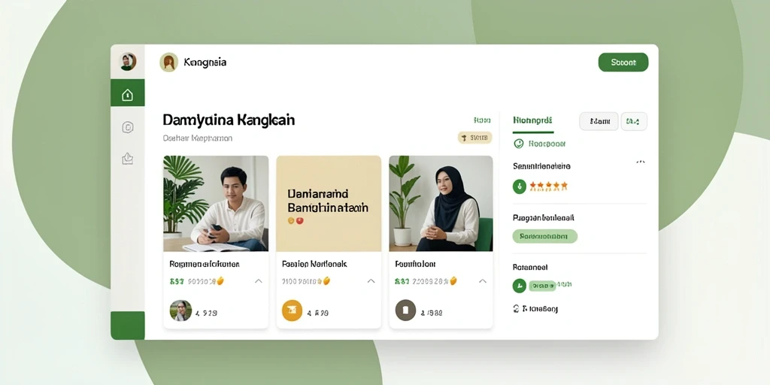The width and height of the screenshot is (770, 385).
Task: Click the beige badge below the green link
Action: pos(475,138)
